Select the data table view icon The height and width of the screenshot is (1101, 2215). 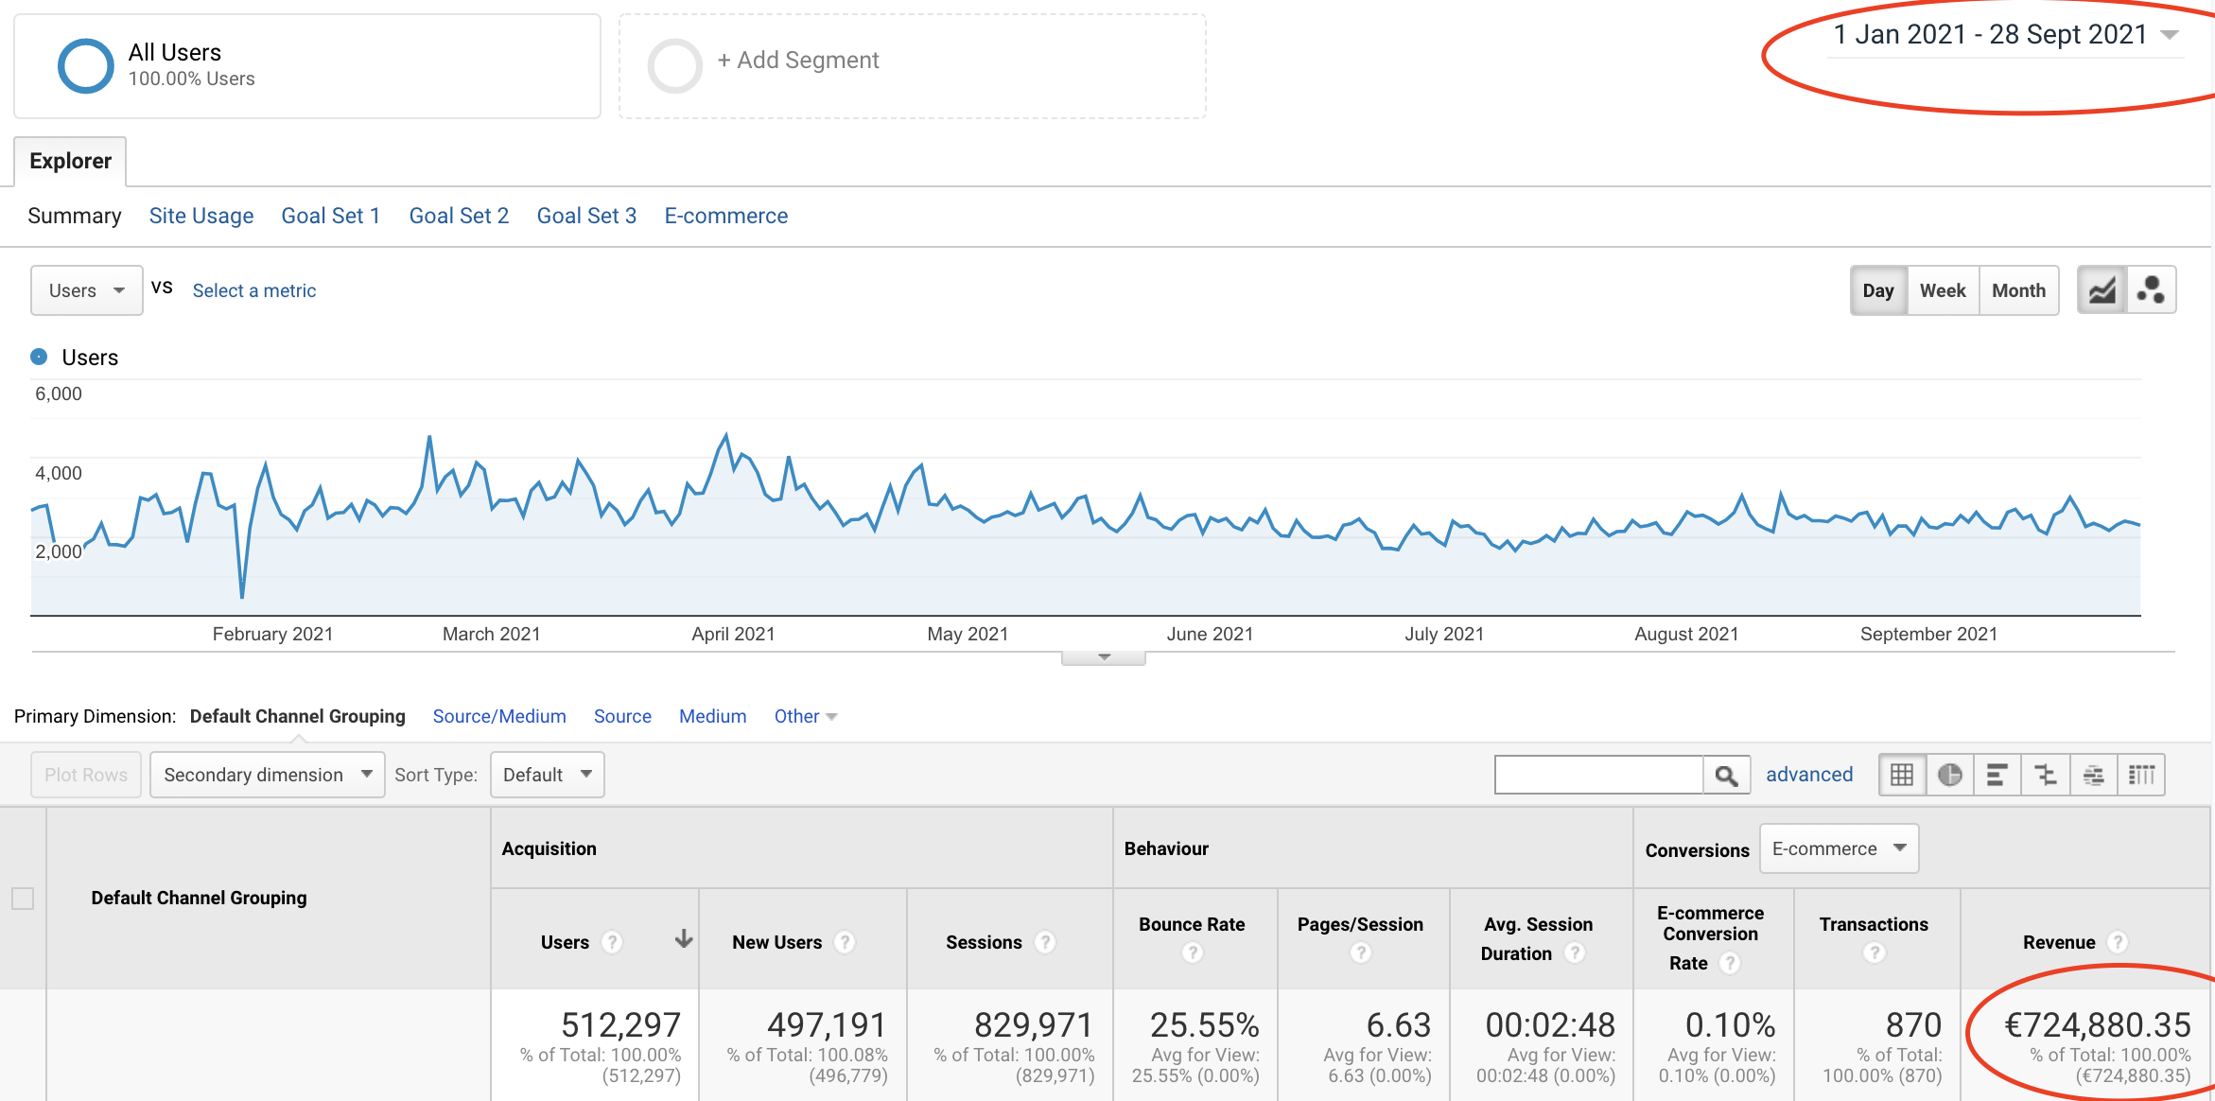(1902, 775)
